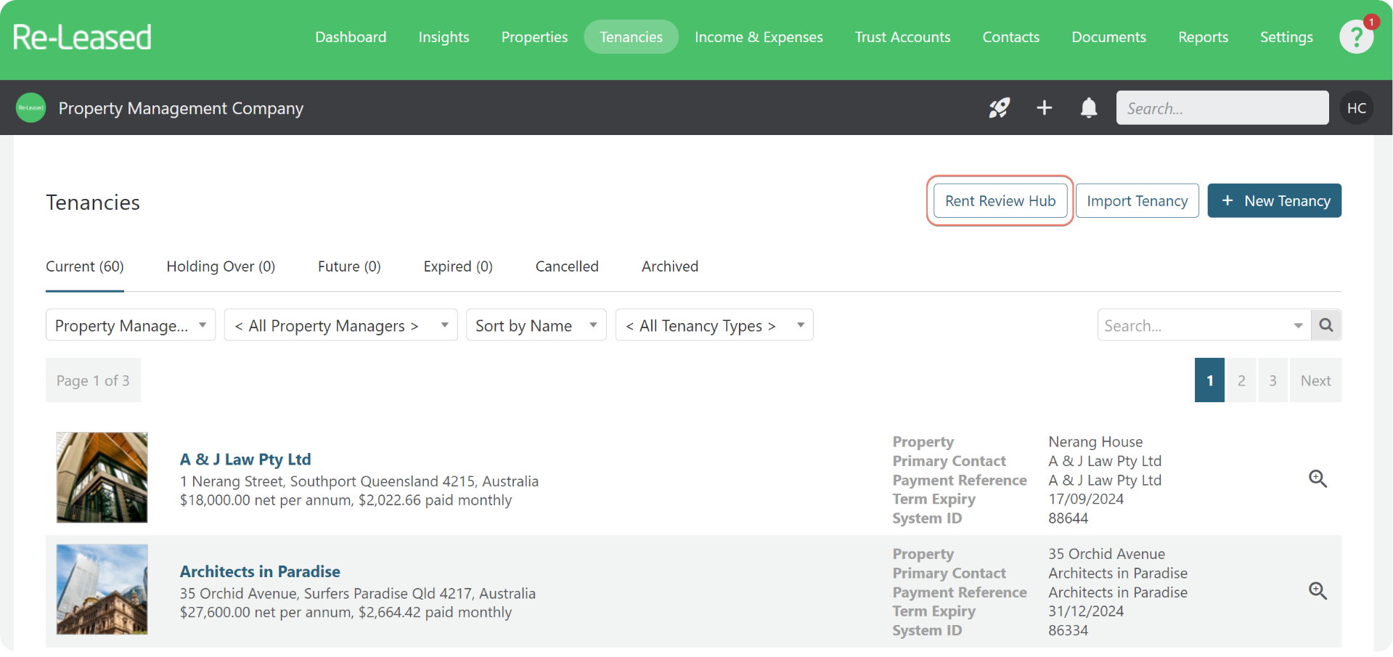
Task: Click term expiry '17/09/2024'
Action: [1086, 499]
